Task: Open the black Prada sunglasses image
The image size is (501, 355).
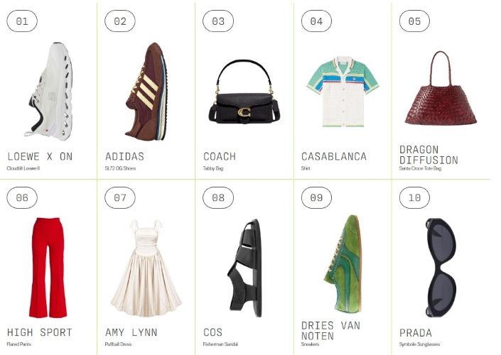Action: click(x=441, y=268)
